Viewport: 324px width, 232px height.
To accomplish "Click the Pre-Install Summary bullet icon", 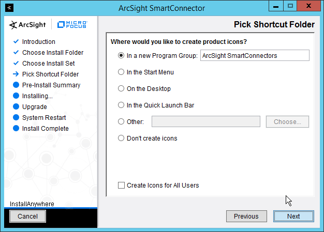I will click(16, 85).
